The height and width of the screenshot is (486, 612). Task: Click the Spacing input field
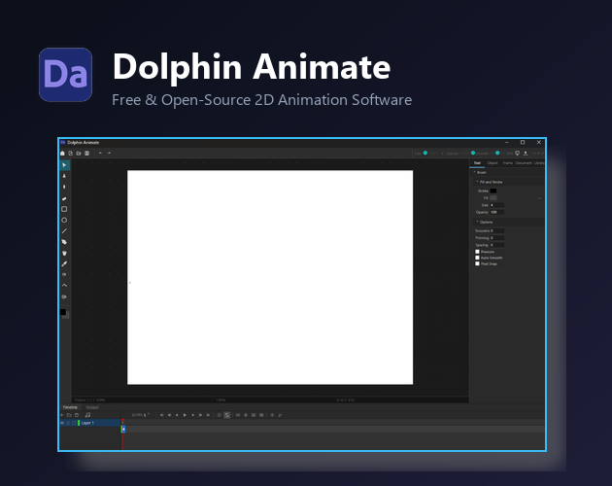pos(497,245)
